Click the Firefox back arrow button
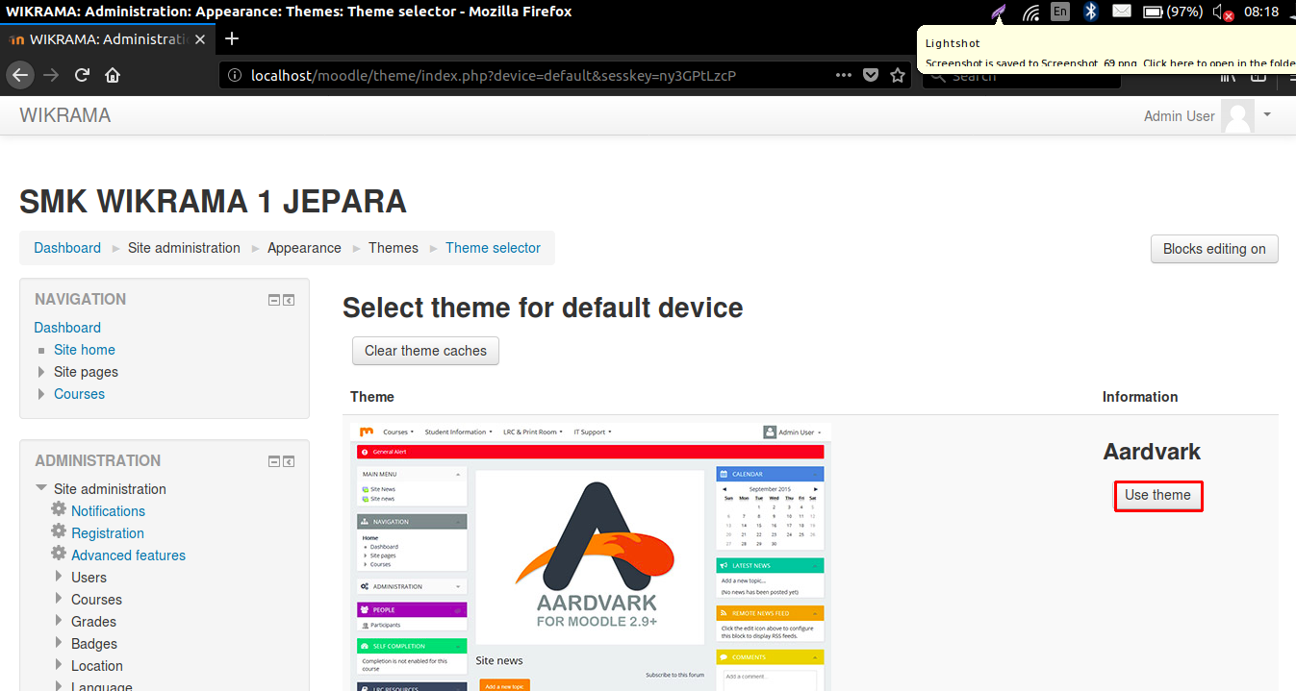 pyautogui.click(x=20, y=75)
